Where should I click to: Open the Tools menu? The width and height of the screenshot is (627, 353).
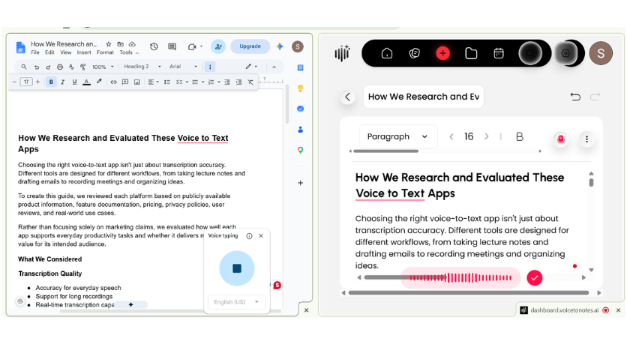pos(126,52)
